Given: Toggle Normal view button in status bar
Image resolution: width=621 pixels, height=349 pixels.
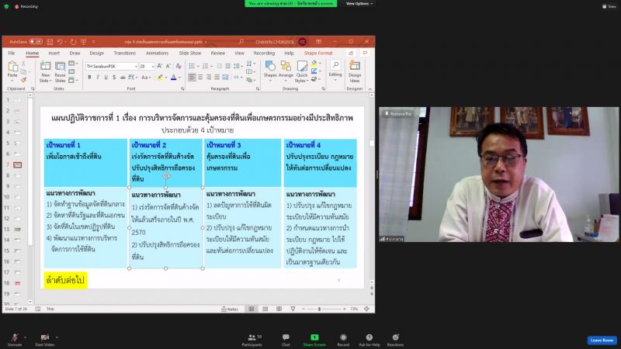Looking at the screenshot, I should pos(251,309).
